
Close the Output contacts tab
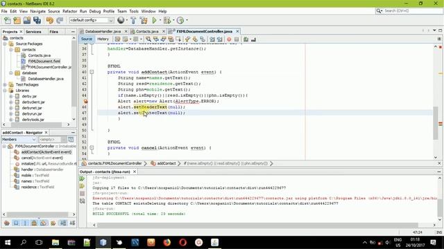(x=135, y=172)
